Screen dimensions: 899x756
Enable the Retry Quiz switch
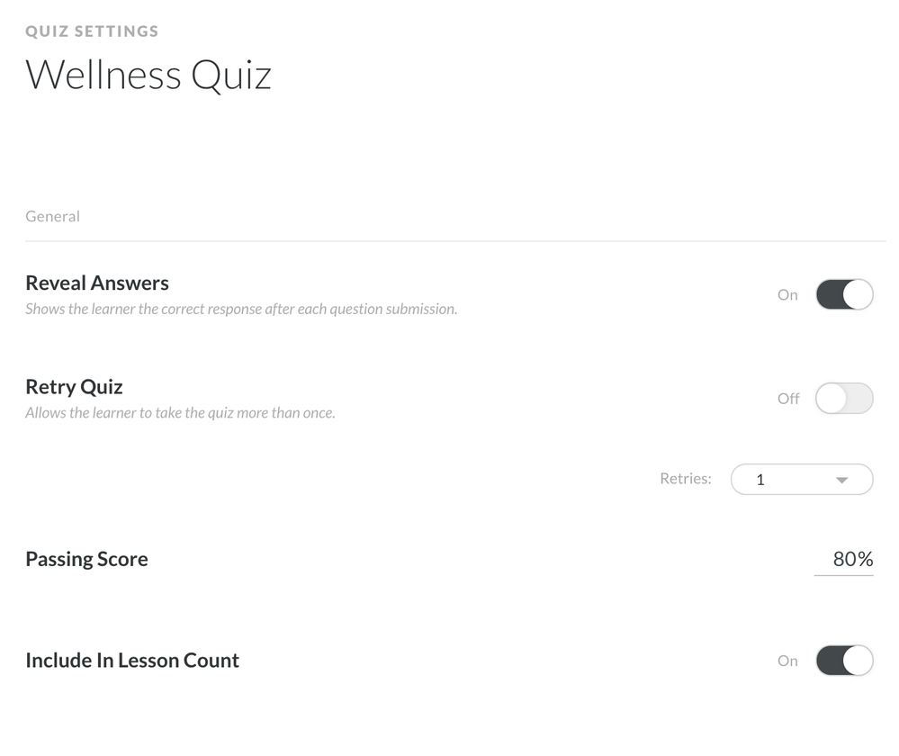coord(844,399)
